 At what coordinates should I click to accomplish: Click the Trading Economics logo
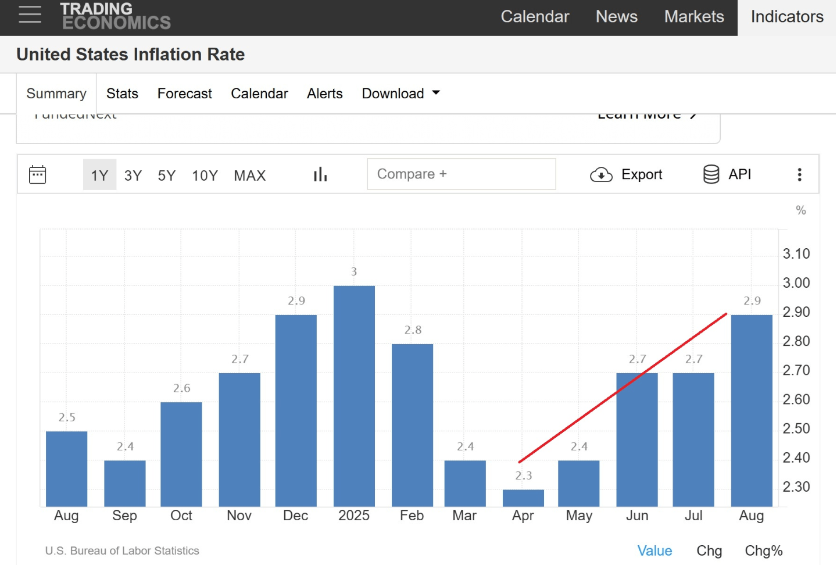point(115,15)
